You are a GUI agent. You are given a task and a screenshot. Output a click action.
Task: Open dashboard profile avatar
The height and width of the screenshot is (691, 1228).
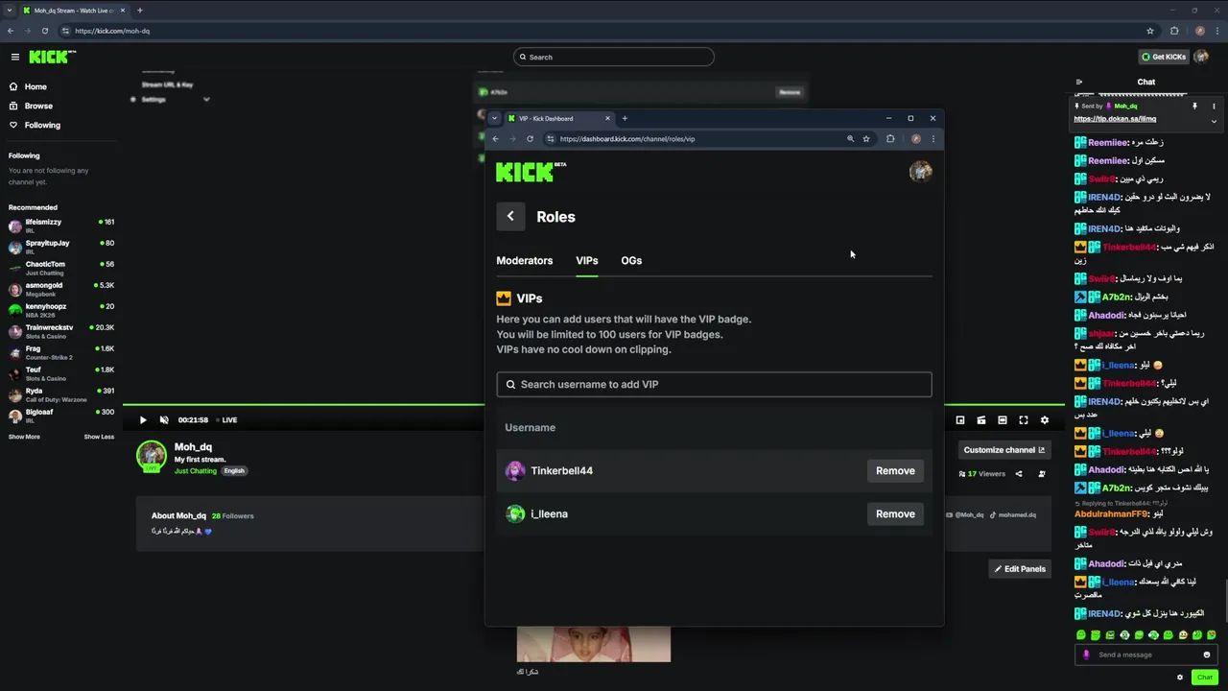920,171
